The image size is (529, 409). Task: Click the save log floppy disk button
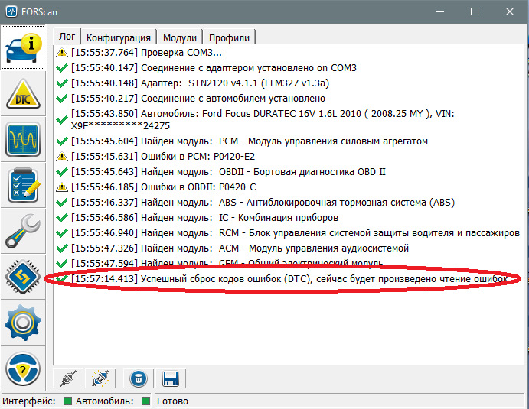click(171, 378)
